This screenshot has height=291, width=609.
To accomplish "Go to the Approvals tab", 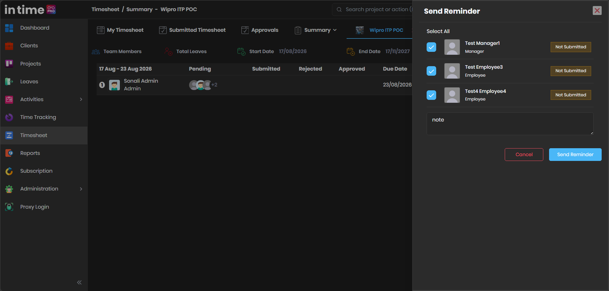I will (x=260, y=30).
